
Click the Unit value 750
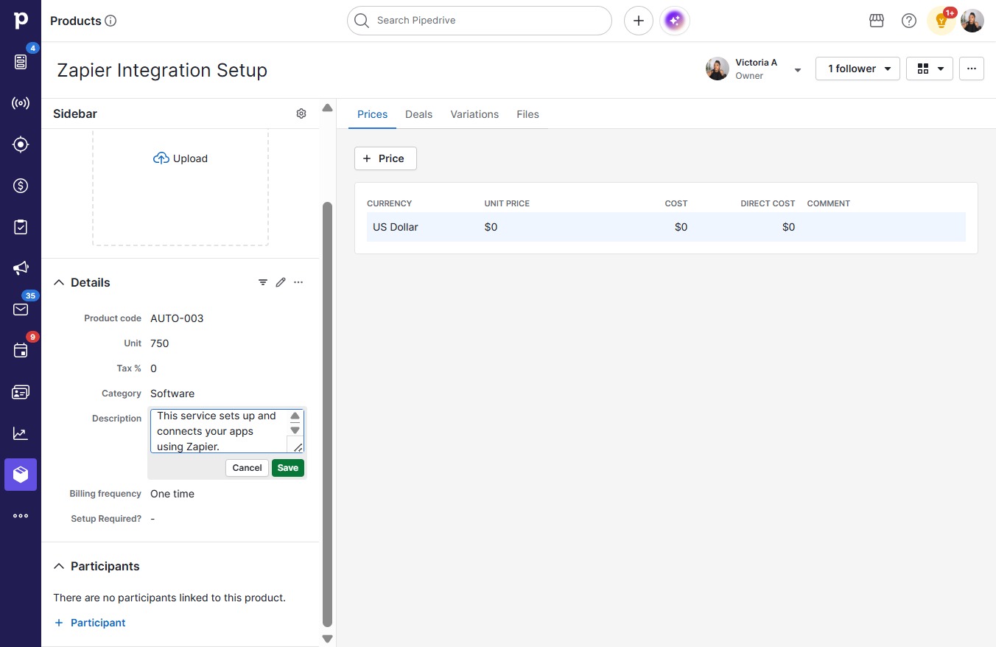click(160, 343)
